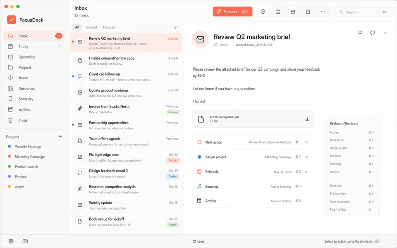Click the move-to-folder toolbar icon
Image resolution: width=397 pixels, height=248 pixels.
(293, 12)
